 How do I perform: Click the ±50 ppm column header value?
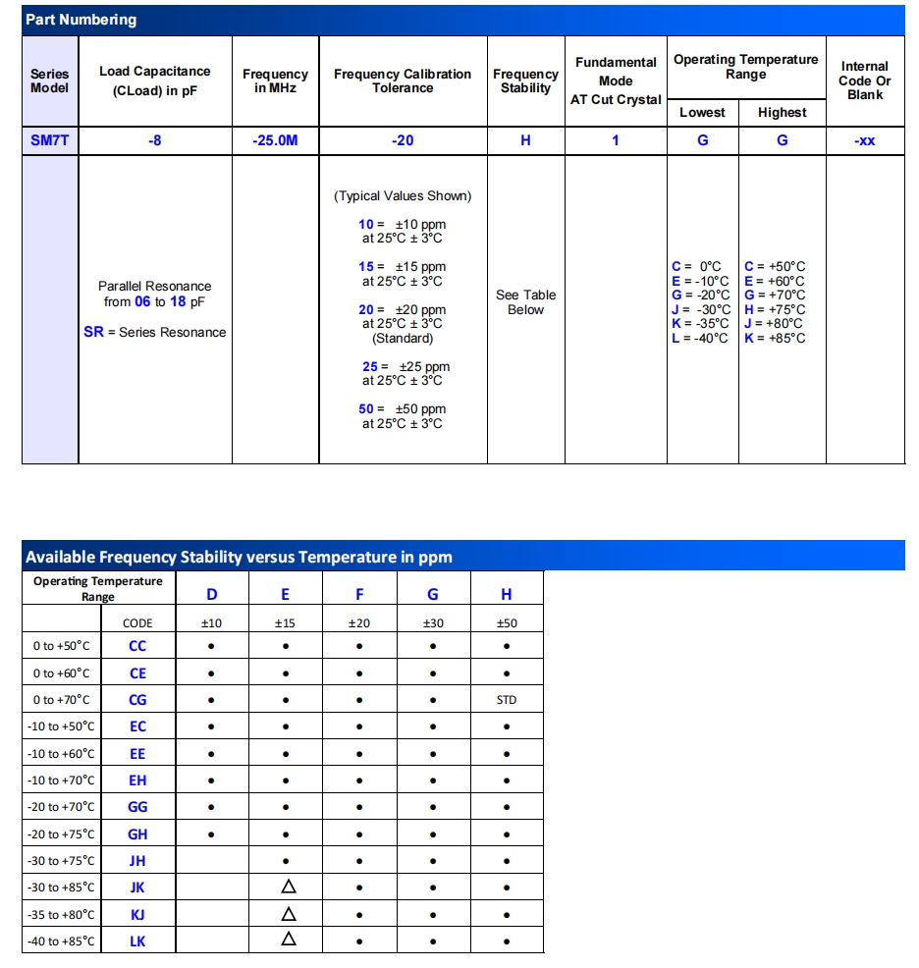pos(507,622)
